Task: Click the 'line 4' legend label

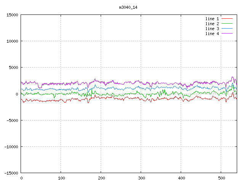Action: point(212,34)
